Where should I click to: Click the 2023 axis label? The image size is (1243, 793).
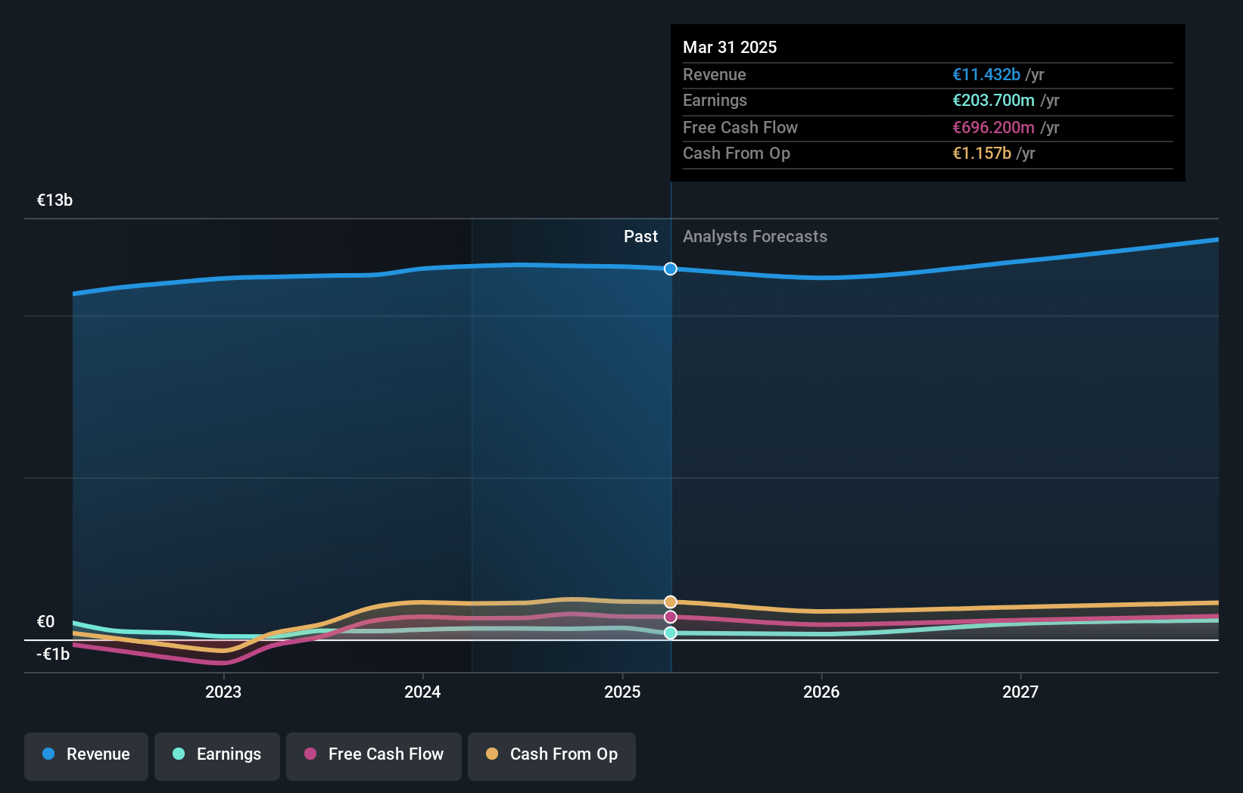tap(223, 692)
